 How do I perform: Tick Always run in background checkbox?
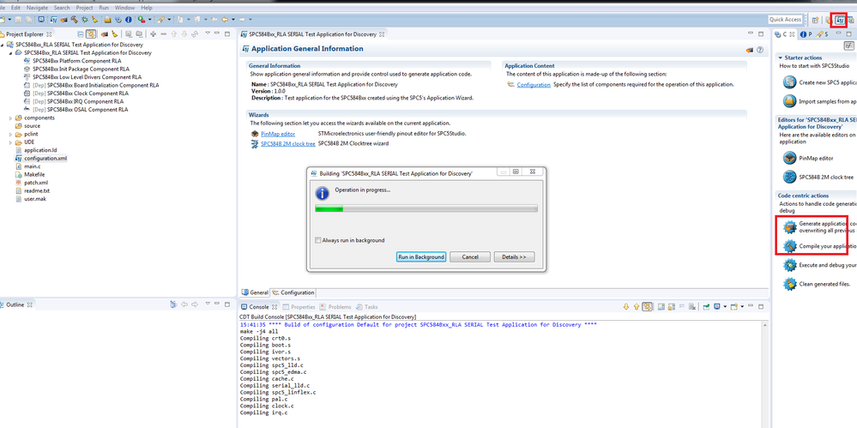click(318, 240)
